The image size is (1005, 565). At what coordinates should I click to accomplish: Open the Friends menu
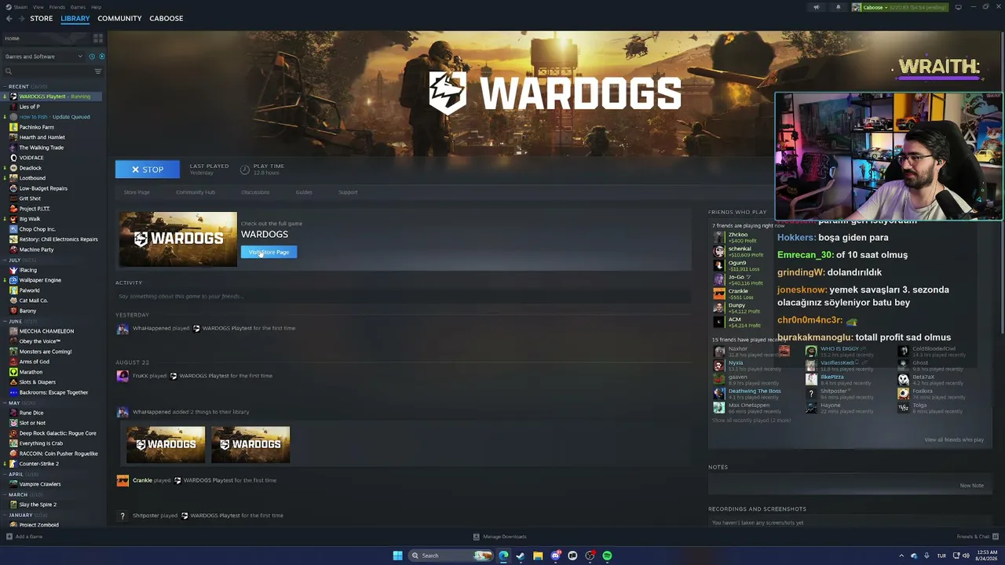(57, 7)
